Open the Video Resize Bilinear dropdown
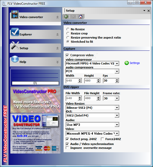Viewport: 153px width, 167px height. 117,107
